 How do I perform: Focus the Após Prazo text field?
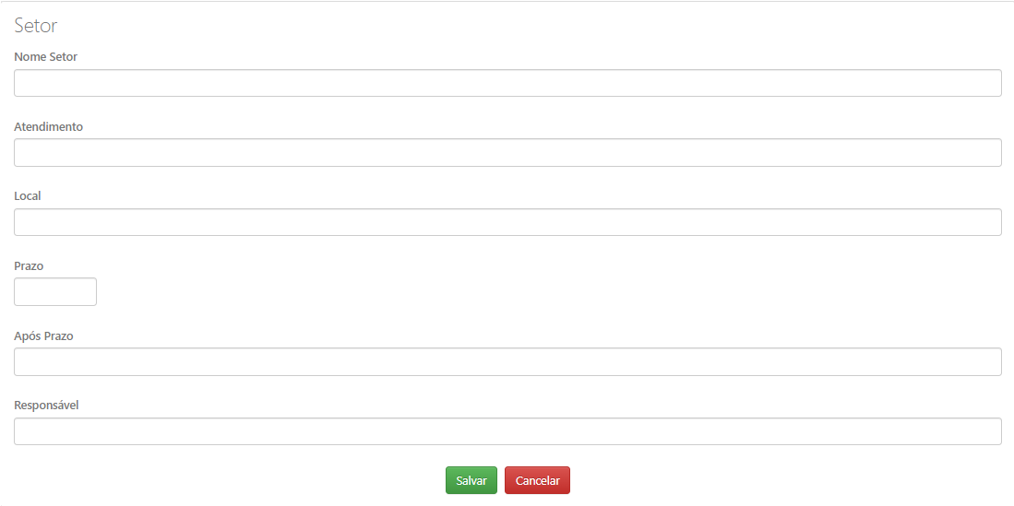tap(507, 362)
